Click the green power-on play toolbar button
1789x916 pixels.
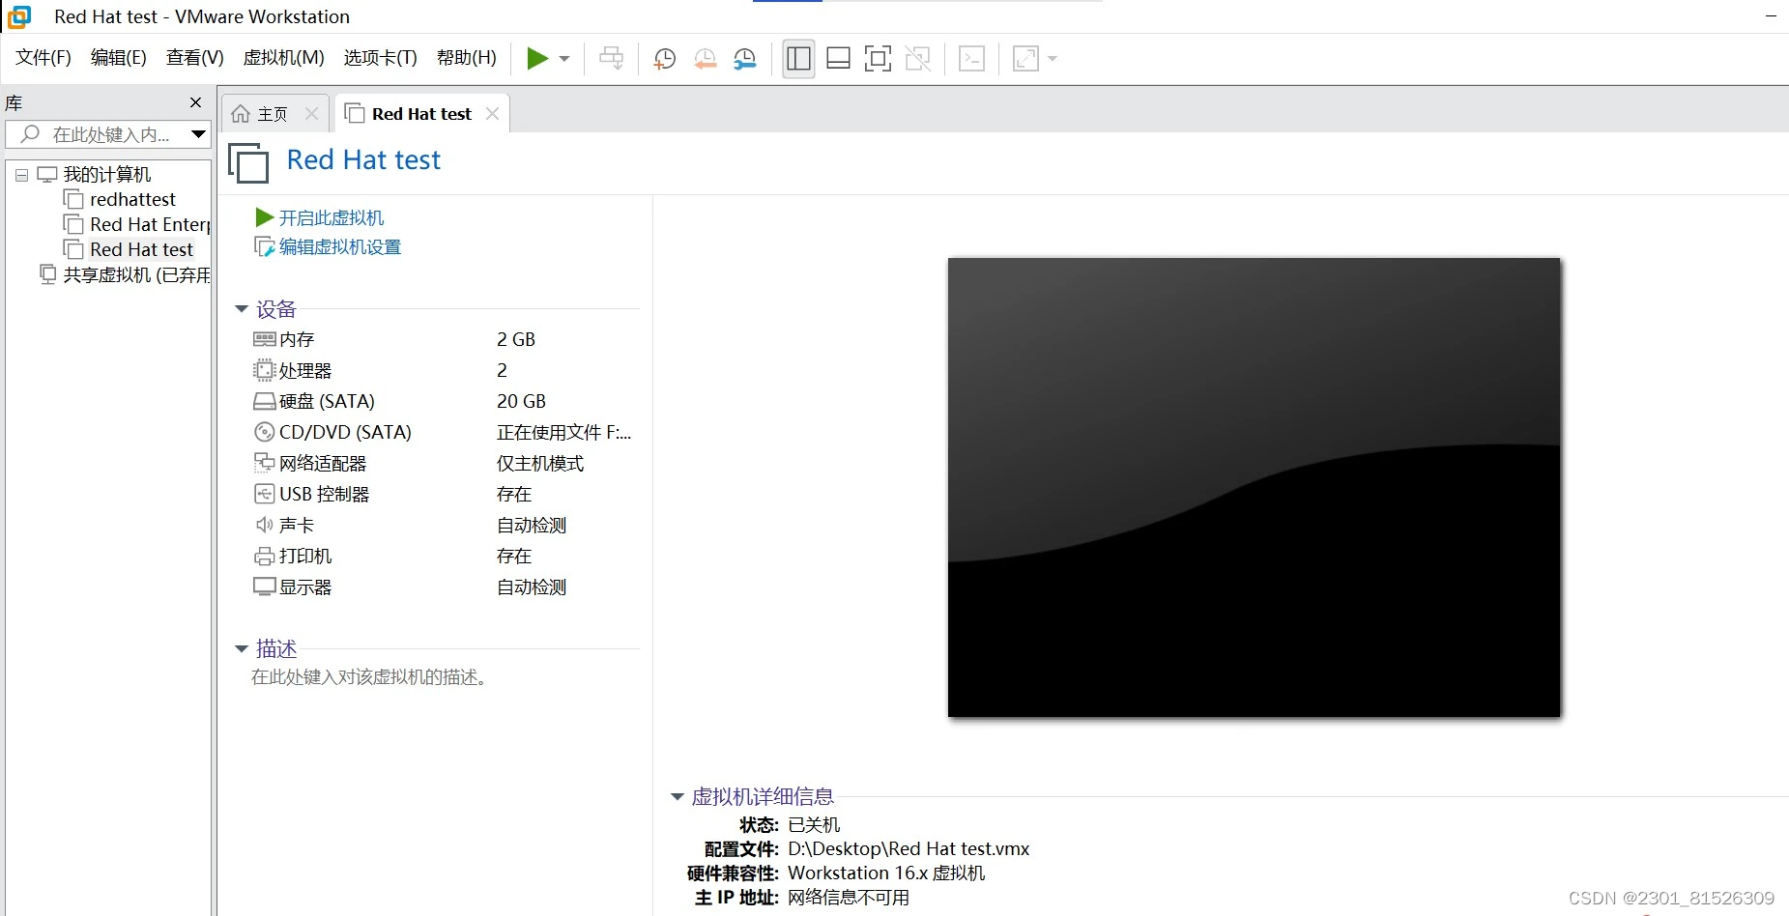[536, 59]
